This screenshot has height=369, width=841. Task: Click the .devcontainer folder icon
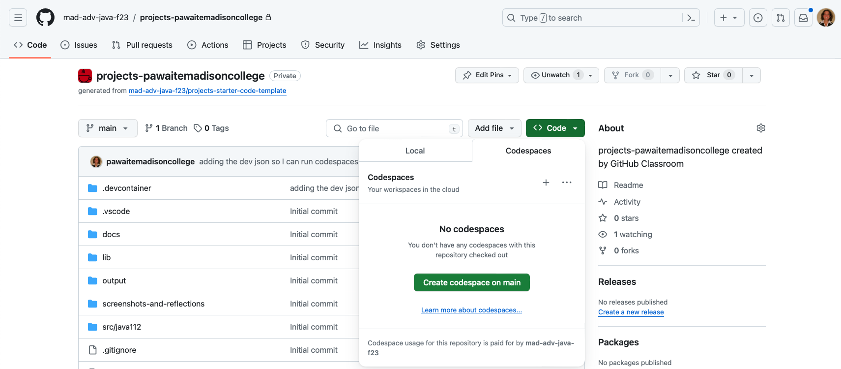[92, 188]
